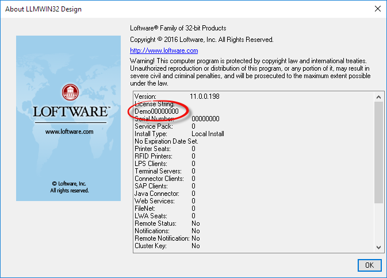Click www.loftware.com text in the banner
387x278 pixels.
[70, 132]
